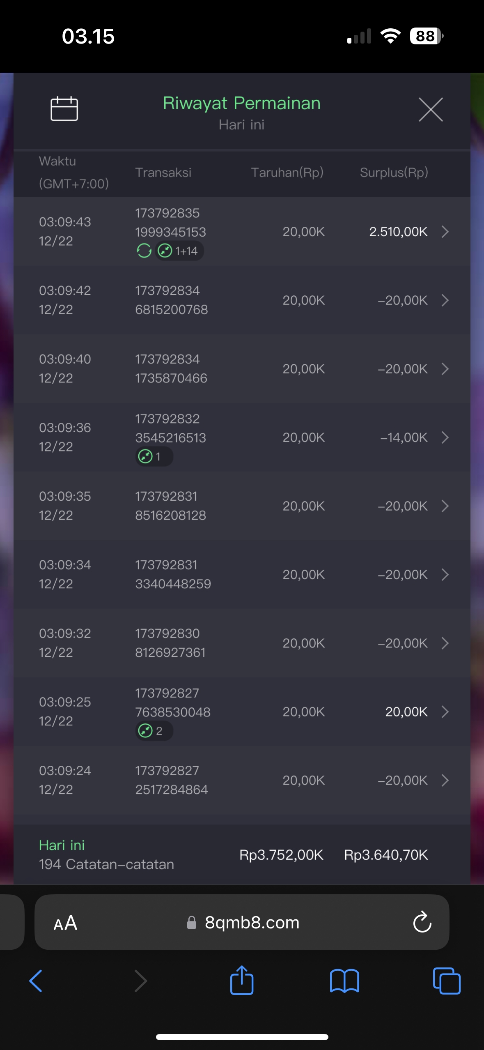Tap the 8qmb8.com address bar
This screenshot has height=1050, width=484.
click(252, 923)
